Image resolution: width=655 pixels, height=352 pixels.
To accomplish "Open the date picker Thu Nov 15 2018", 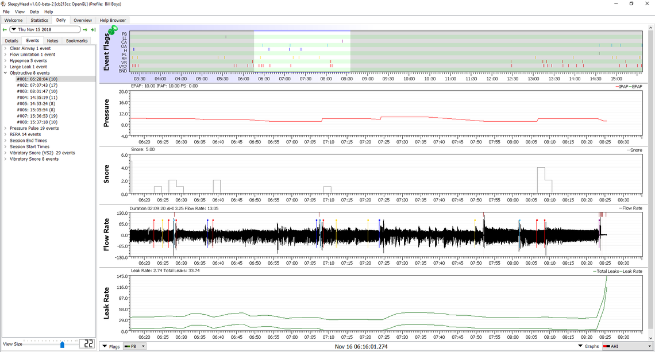I will (45, 30).
